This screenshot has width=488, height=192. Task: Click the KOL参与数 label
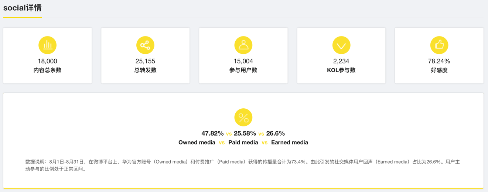click(x=341, y=70)
